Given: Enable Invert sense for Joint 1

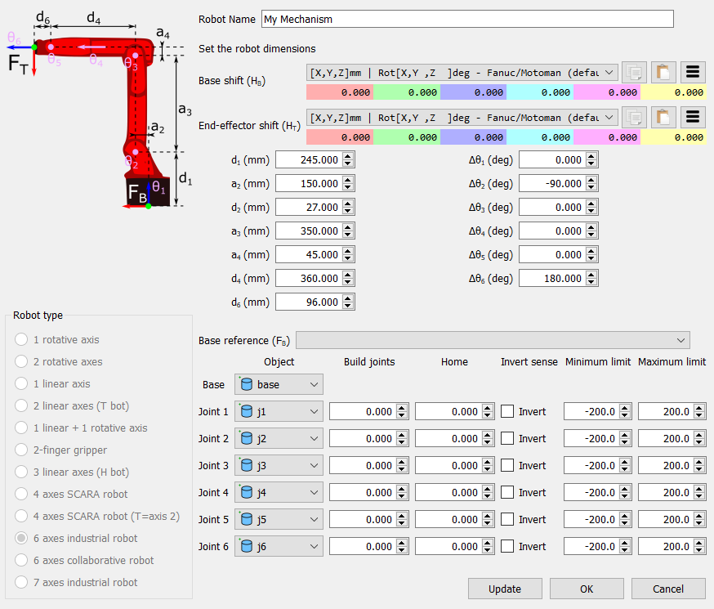Looking at the screenshot, I should (507, 412).
